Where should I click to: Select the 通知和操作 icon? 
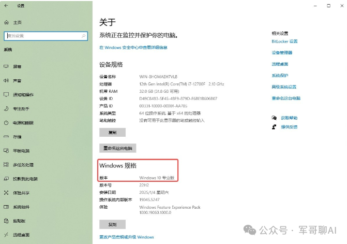pyautogui.click(x=6, y=95)
